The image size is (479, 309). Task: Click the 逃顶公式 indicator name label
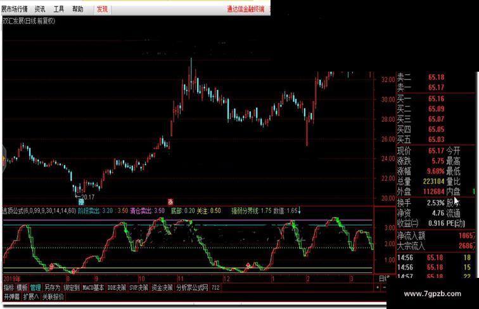(x=39, y=211)
